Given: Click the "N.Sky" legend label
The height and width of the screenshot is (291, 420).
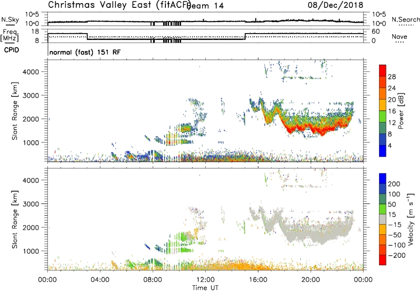Looking at the screenshot, I should click(x=10, y=19).
